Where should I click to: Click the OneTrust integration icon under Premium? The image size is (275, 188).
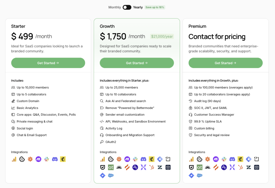pyautogui.click(x=199, y=167)
